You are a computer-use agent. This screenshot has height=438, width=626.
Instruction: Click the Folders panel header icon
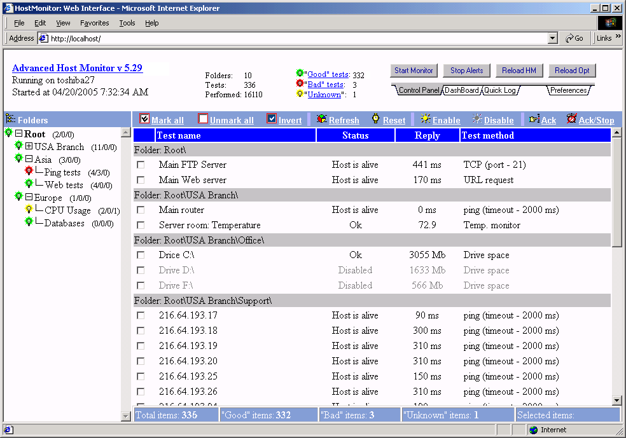tap(10, 119)
